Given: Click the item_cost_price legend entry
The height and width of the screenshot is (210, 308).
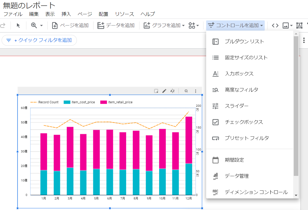Looking at the screenshot, I should pyautogui.click(x=79, y=102).
